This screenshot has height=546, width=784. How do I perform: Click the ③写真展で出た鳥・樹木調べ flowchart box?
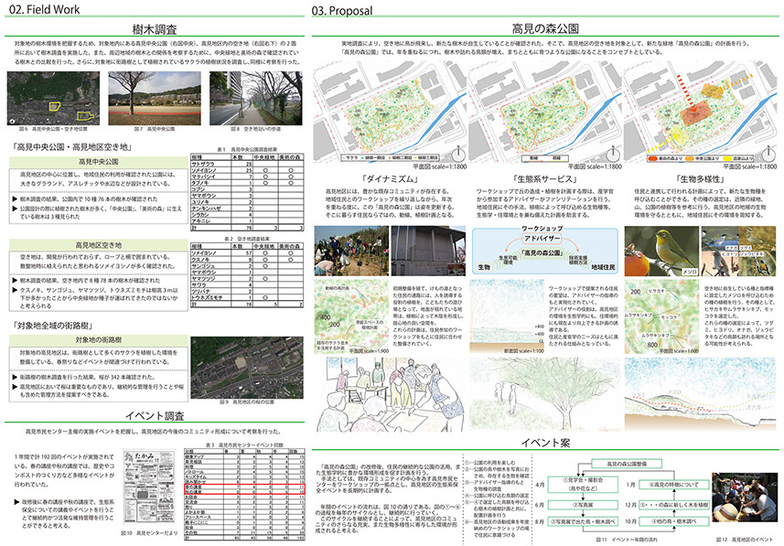pyautogui.click(x=584, y=521)
